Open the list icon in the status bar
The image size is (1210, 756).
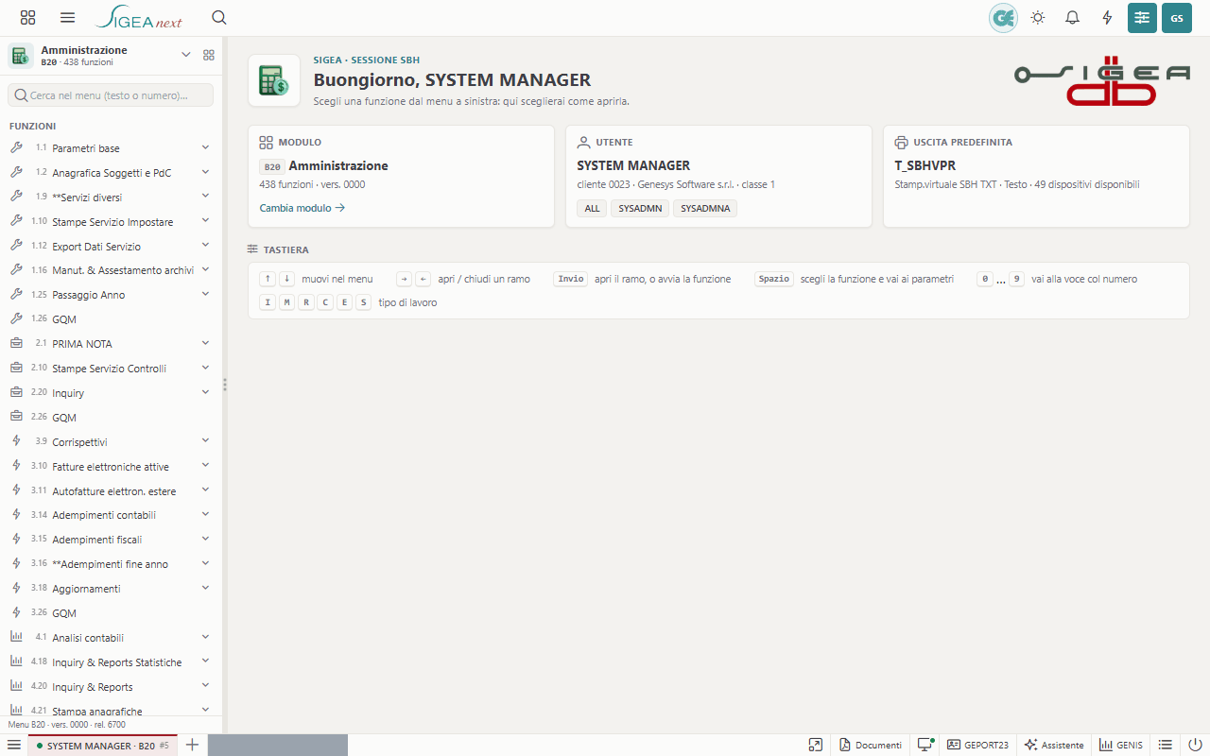click(x=1166, y=746)
